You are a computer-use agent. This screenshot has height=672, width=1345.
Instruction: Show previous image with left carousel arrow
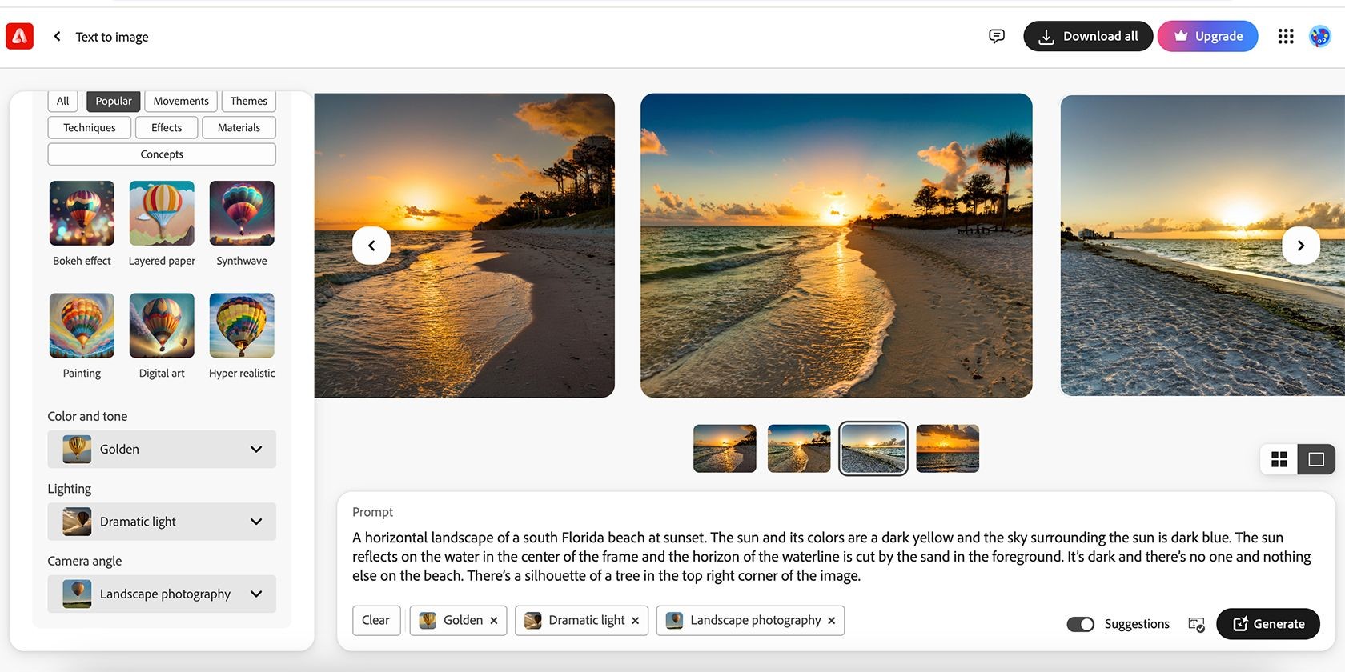tap(371, 246)
